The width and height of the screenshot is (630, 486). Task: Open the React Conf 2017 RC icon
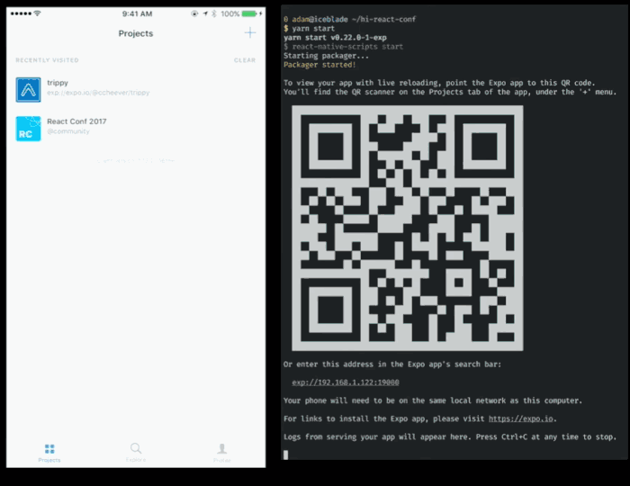tap(28, 129)
